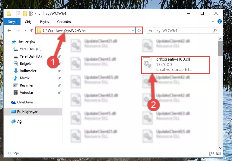Open Yerel Disk (D:) in sidebar
This screenshot has width=232, height=161.
pos(31,56)
